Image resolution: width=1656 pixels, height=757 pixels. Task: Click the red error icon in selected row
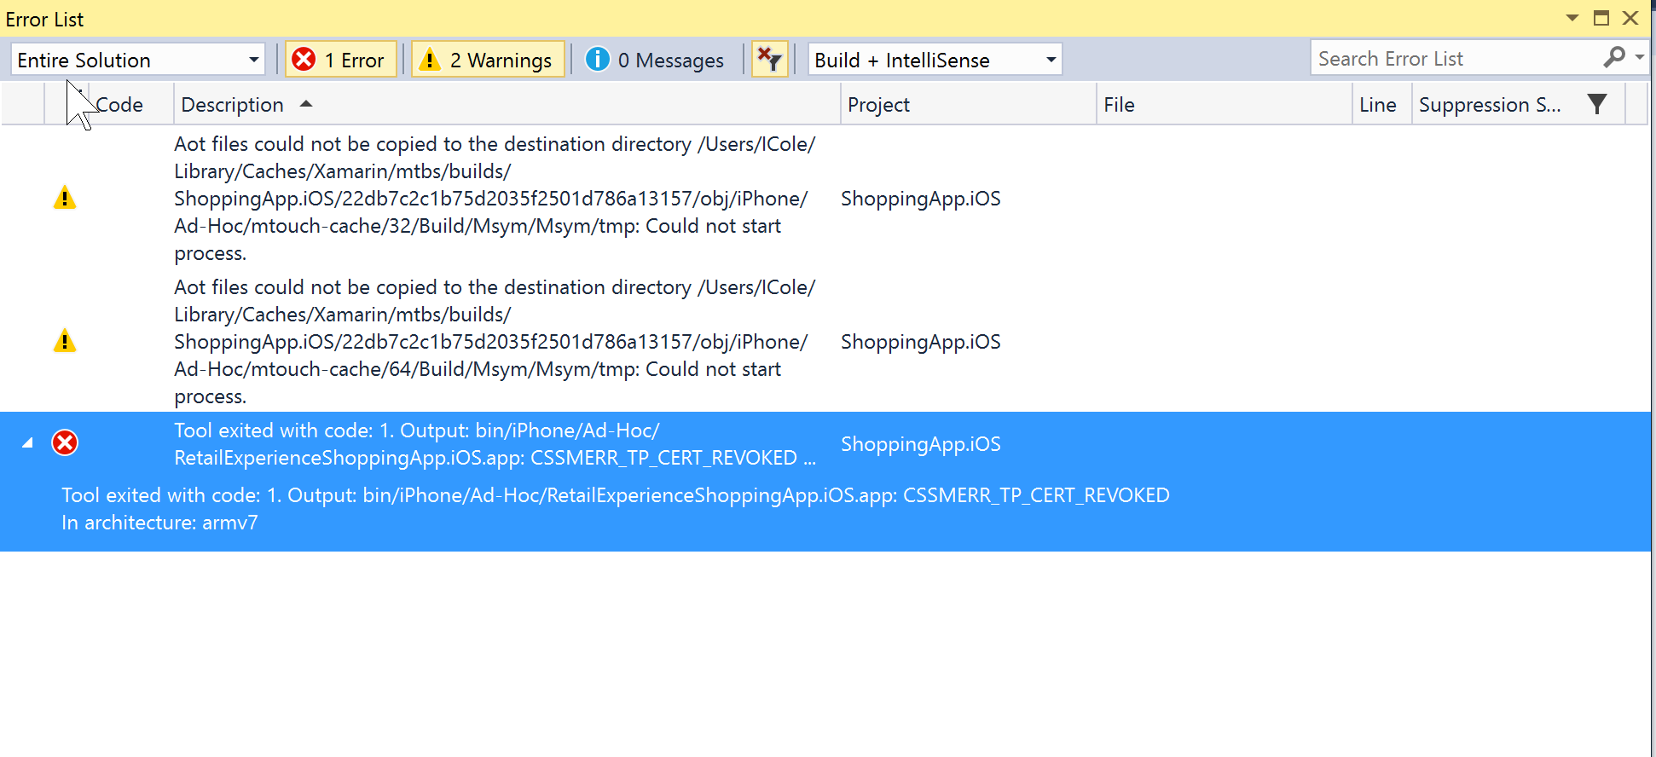tap(65, 442)
